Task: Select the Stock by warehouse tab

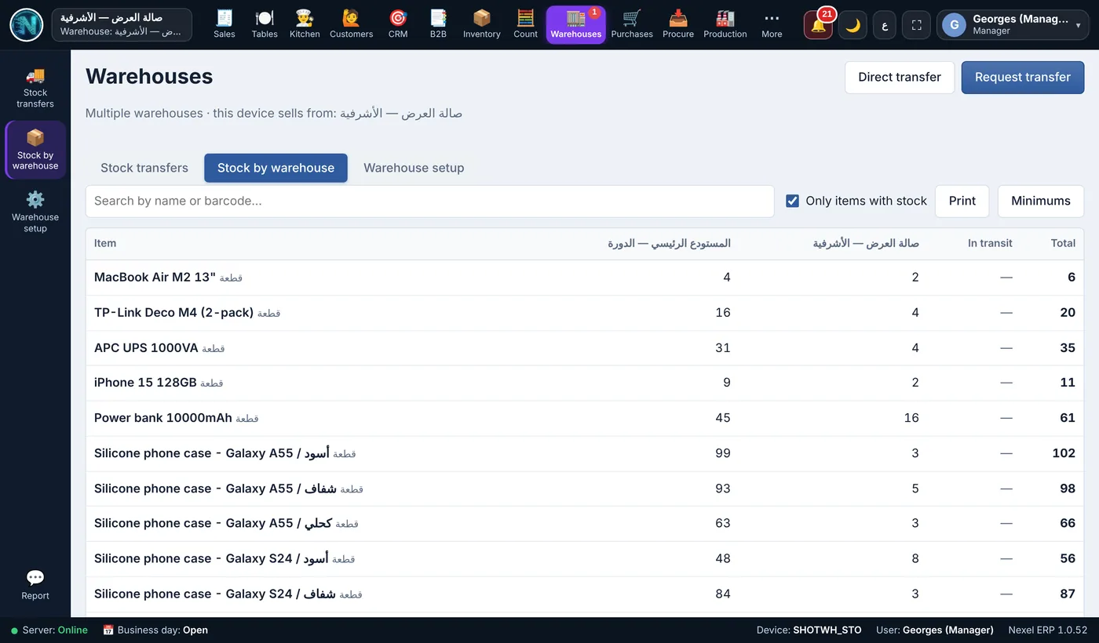Action: pos(276,168)
